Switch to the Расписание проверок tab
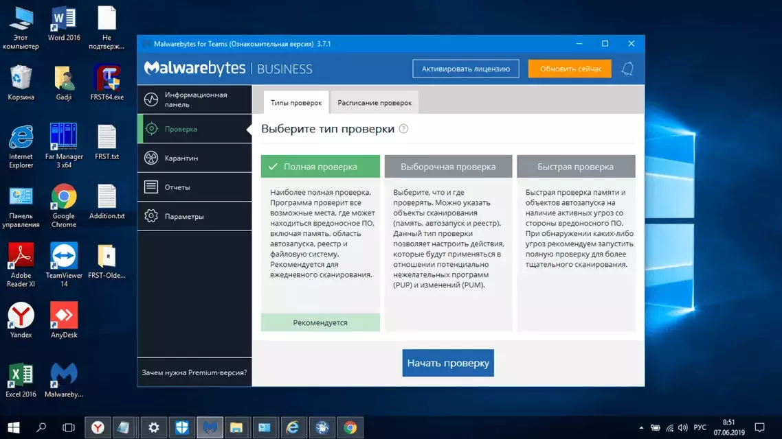 coord(375,102)
